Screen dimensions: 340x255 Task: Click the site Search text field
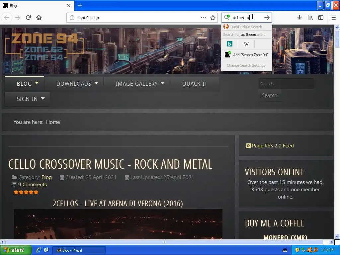(286, 84)
